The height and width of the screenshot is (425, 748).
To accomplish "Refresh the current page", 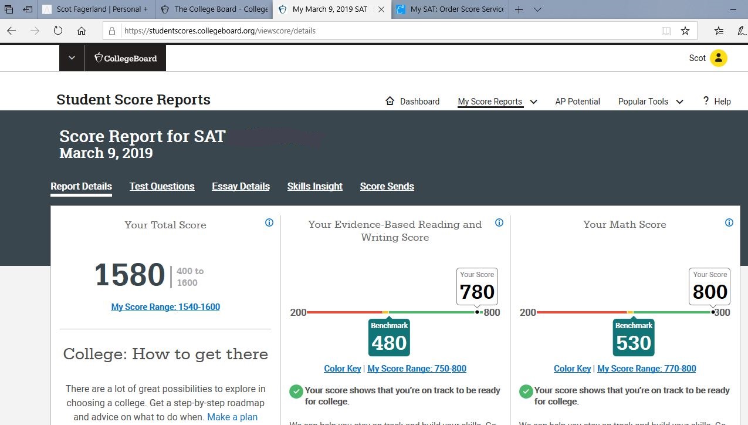I will click(57, 31).
